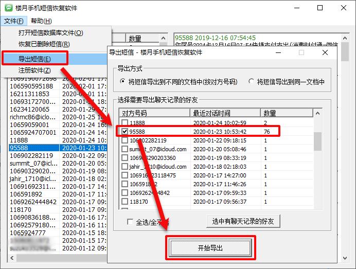
Task: Select 106590595188 in main contact list
Action: pyautogui.click(x=58, y=86)
